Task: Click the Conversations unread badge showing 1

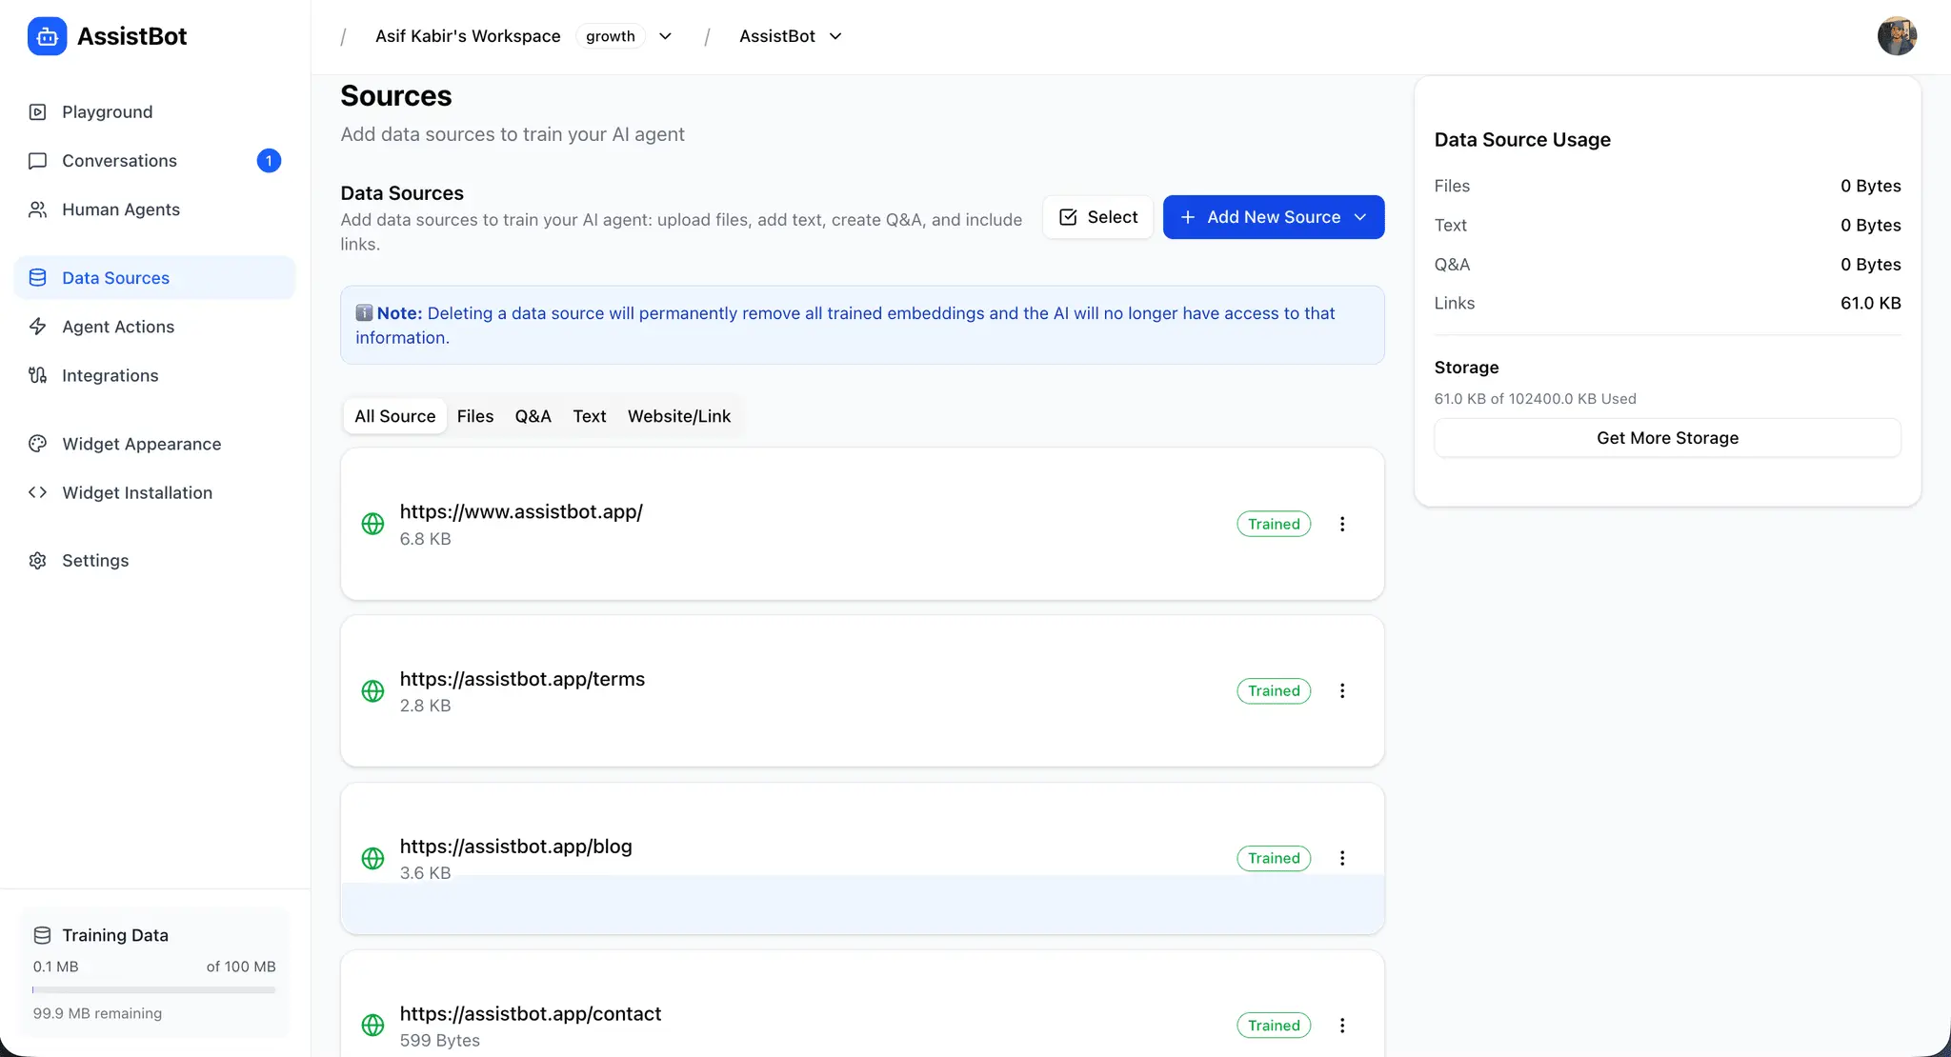Action: pos(269,160)
